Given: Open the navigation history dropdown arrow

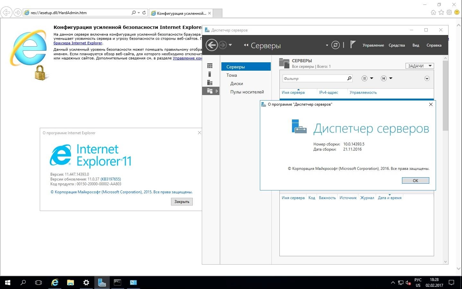Looking at the screenshot, I should (x=230, y=45).
